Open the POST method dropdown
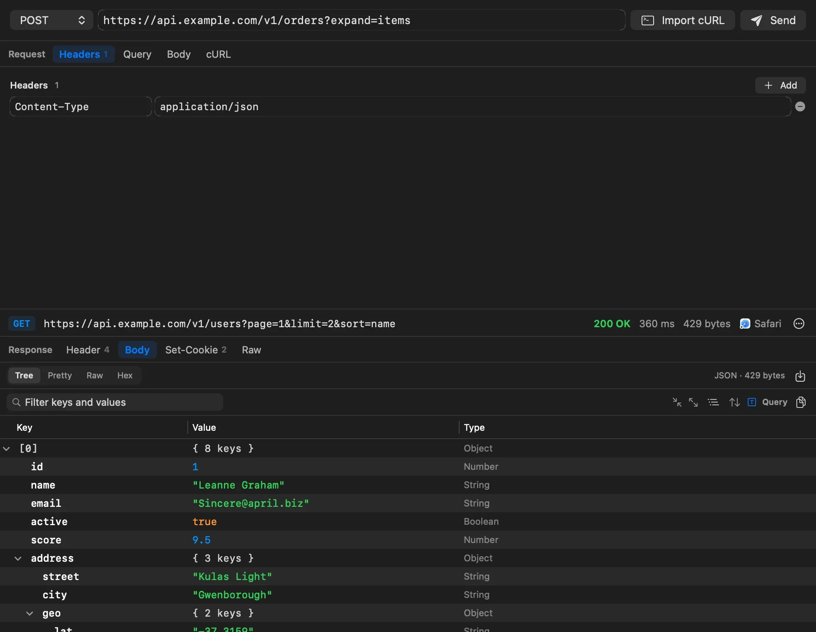The image size is (816, 632). (x=51, y=20)
